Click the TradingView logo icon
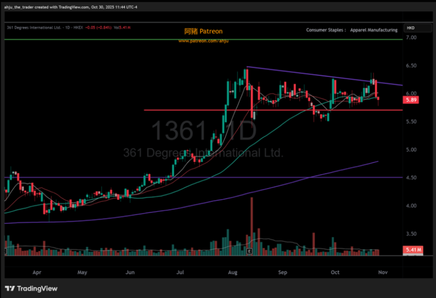 pos(10,288)
